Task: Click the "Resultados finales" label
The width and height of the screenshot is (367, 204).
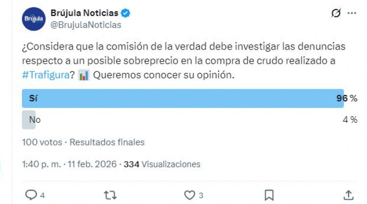Action: (x=107, y=142)
